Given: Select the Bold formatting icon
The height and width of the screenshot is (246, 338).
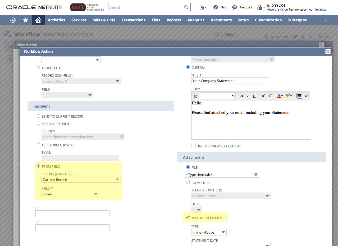Looking at the screenshot, I should pyautogui.click(x=241, y=96).
